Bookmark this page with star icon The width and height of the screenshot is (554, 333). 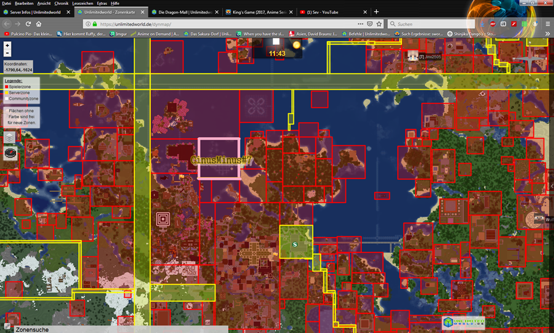pyautogui.click(x=379, y=24)
